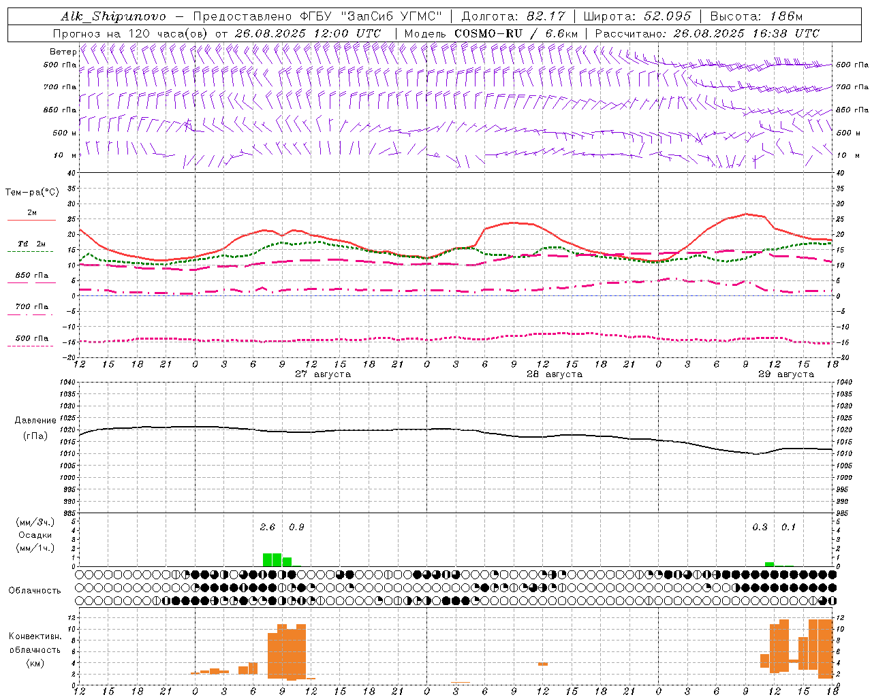Click the "Осадки" precipitation label
The image size is (872, 697).
[x=35, y=535]
